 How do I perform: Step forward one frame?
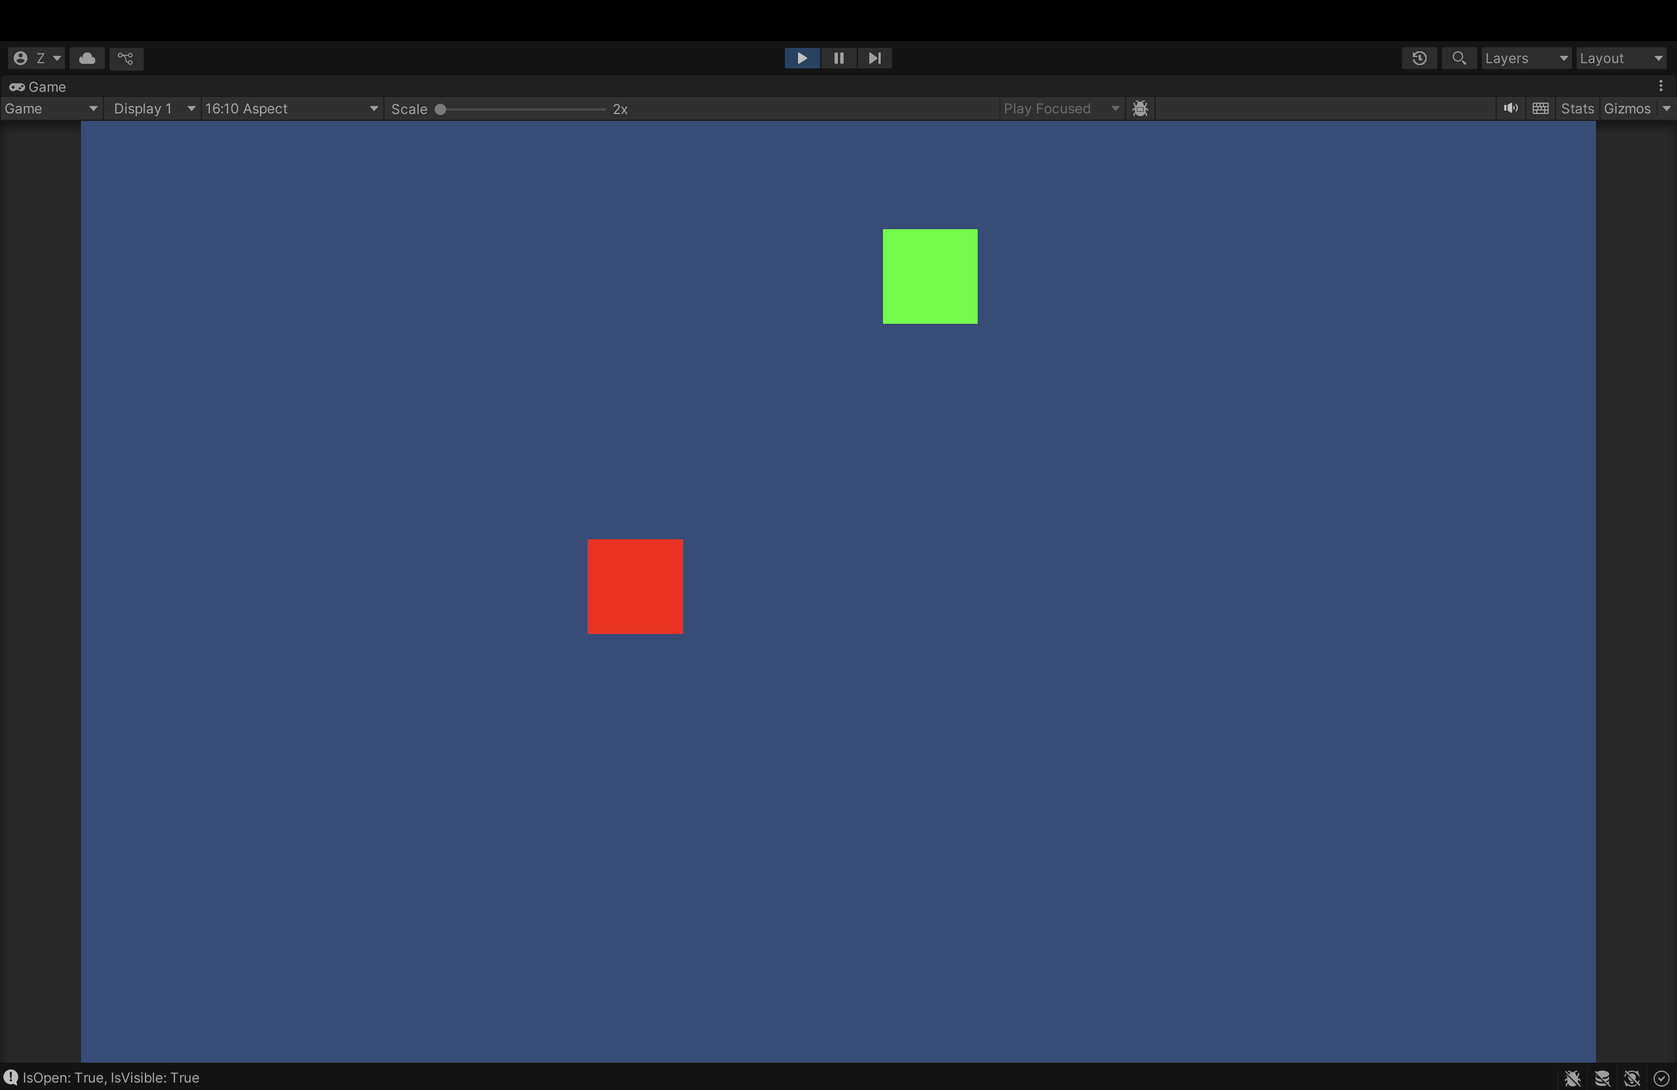coord(874,59)
